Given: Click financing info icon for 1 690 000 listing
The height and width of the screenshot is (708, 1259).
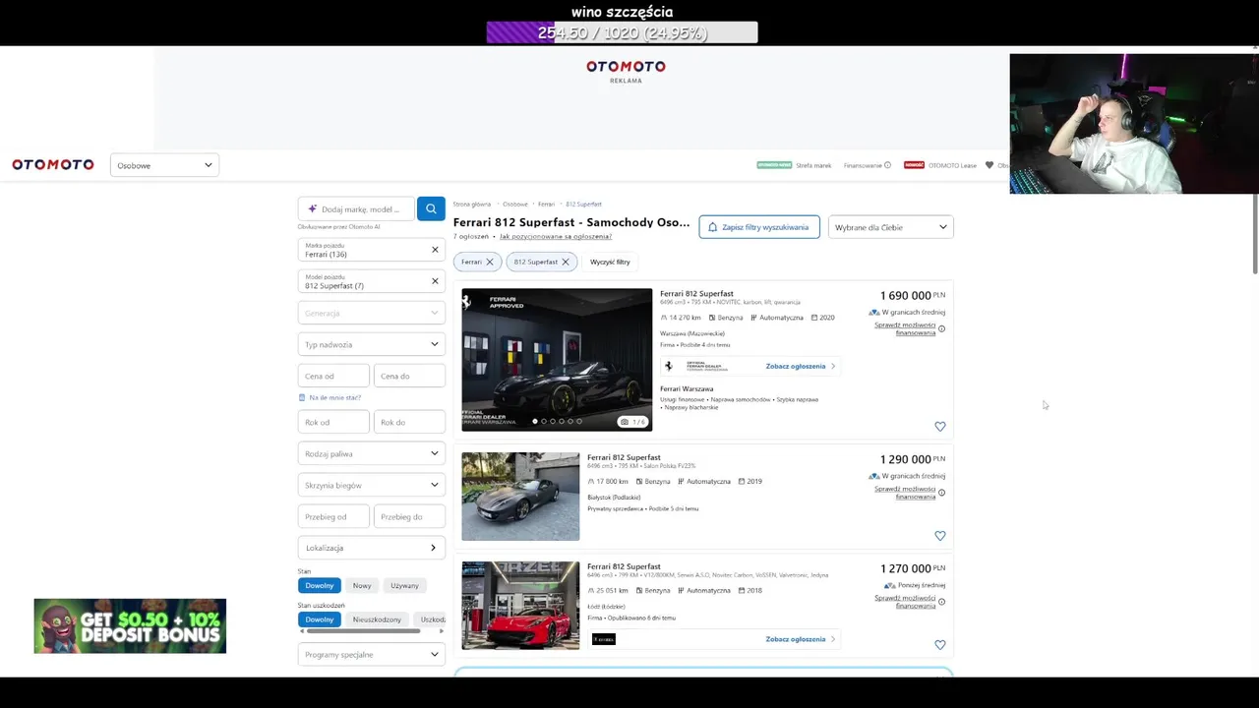Looking at the screenshot, I should (941, 328).
